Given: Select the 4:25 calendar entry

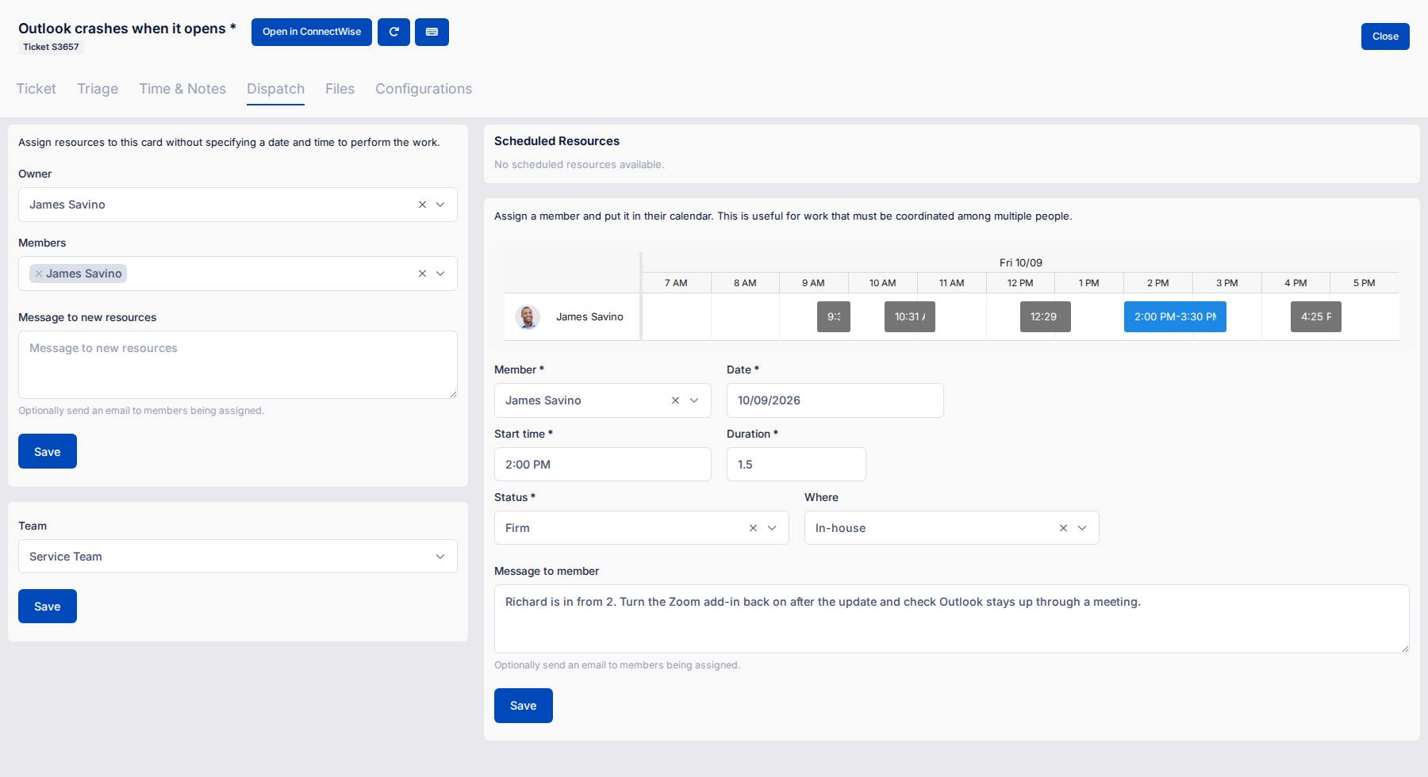Looking at the screenshot, I should [x=1316, y=316].
